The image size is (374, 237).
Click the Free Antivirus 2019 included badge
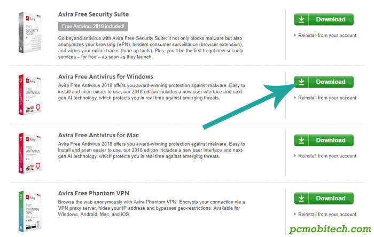tap(93, 27)
